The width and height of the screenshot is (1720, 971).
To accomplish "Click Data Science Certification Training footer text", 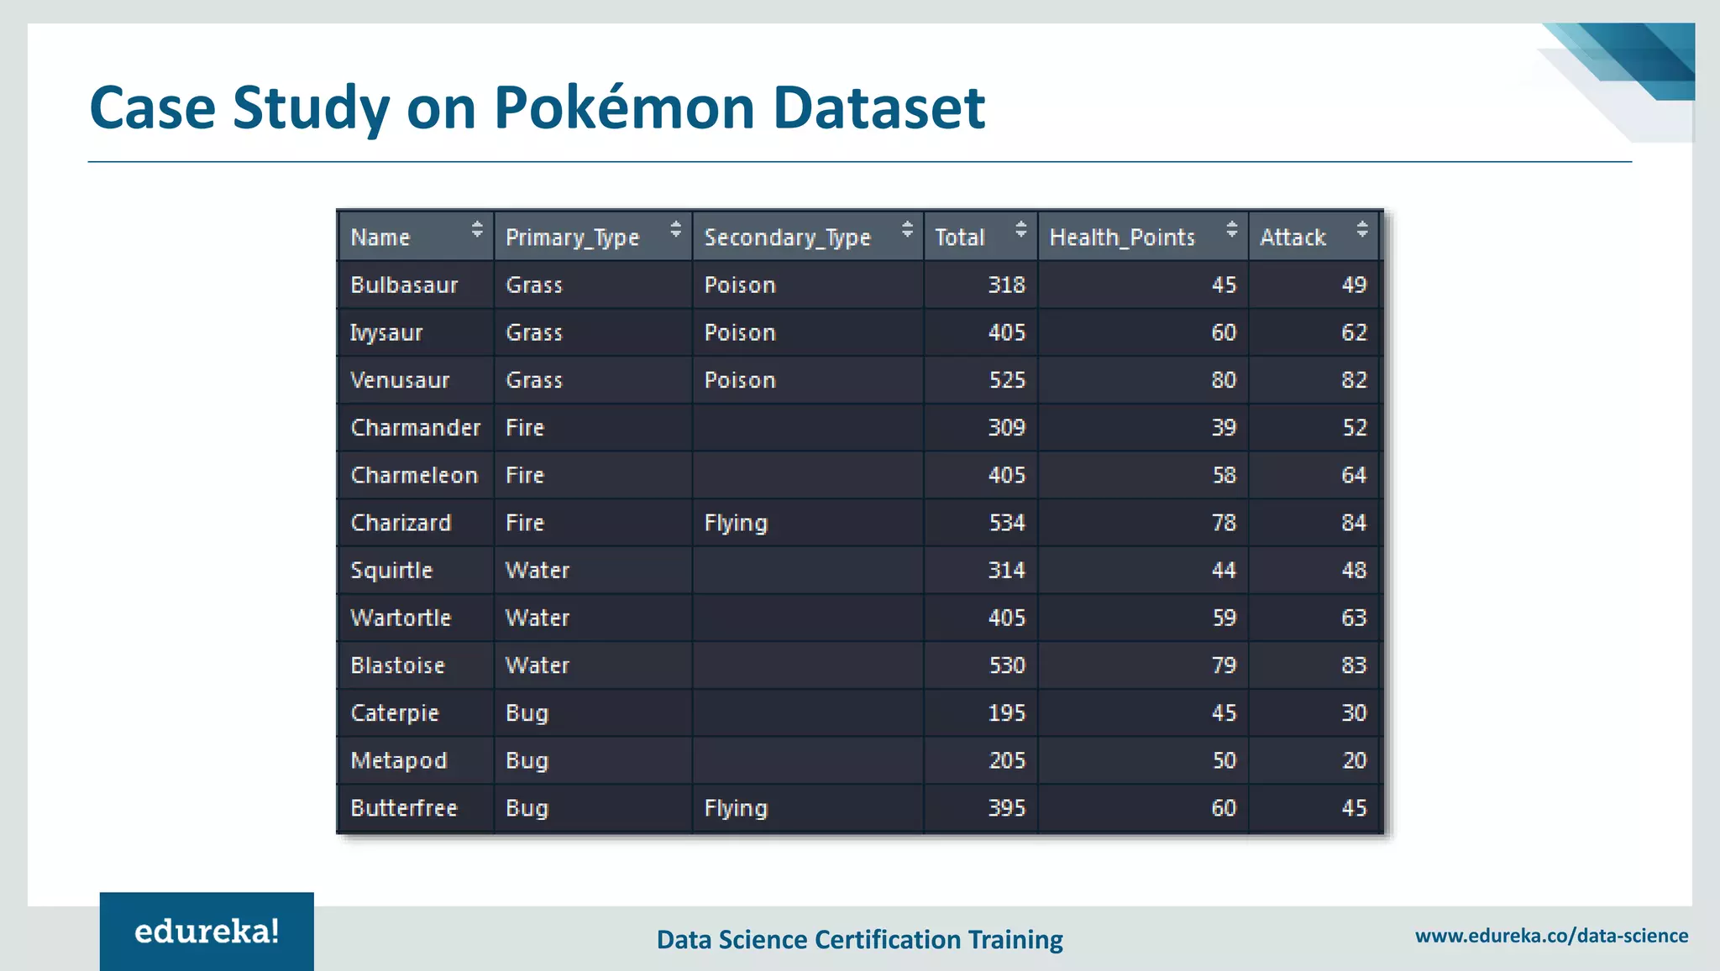I will coord(859,940).
